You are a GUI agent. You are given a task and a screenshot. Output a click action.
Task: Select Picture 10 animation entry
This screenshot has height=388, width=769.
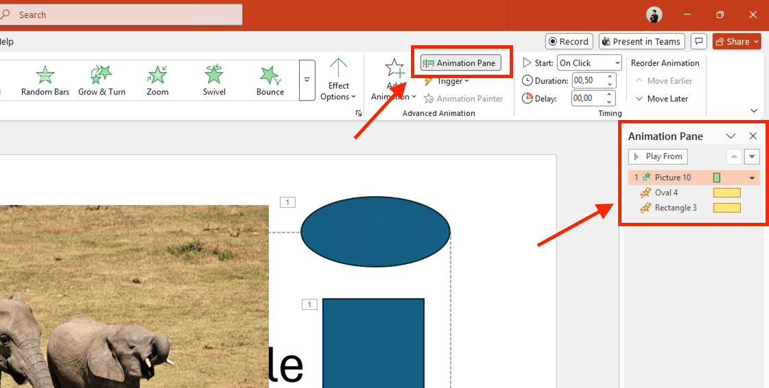pos(694,178)
